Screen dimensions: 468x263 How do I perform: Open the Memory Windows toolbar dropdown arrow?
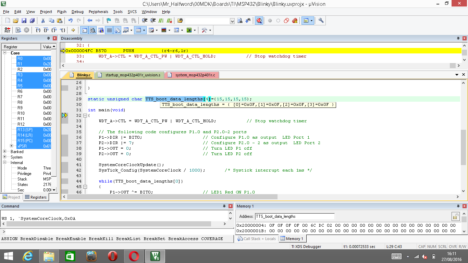(x=144, y=30)
